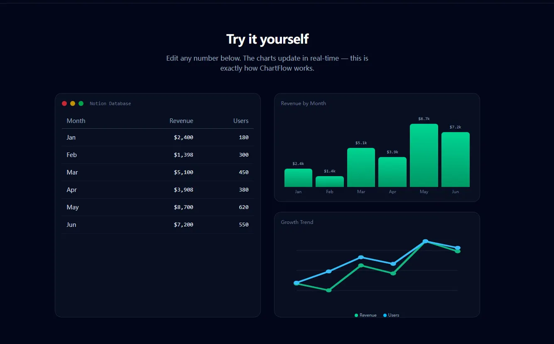Click the Notion Database title text
The width and height of the screenshot is (554, 344).
coord(110,103)
